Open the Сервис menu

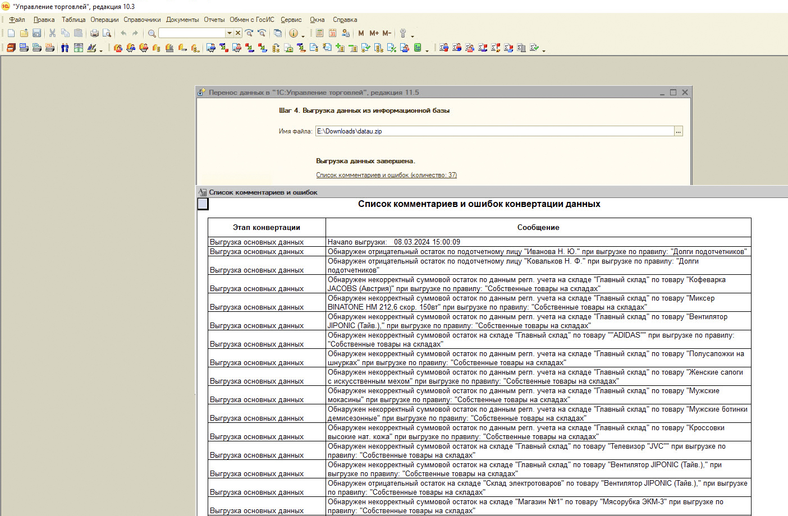coord(291,20)
